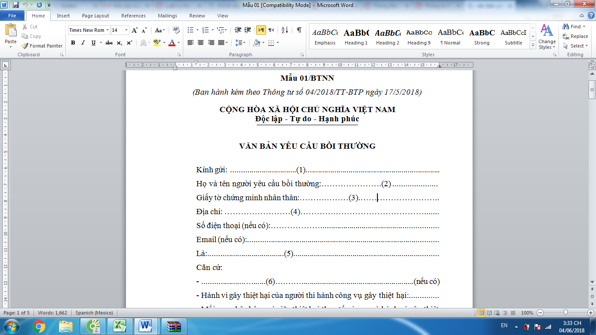This screenshot has height=335, width=596.
Task: Click the zoom slider handle
Action: click(x=566, y=313)
